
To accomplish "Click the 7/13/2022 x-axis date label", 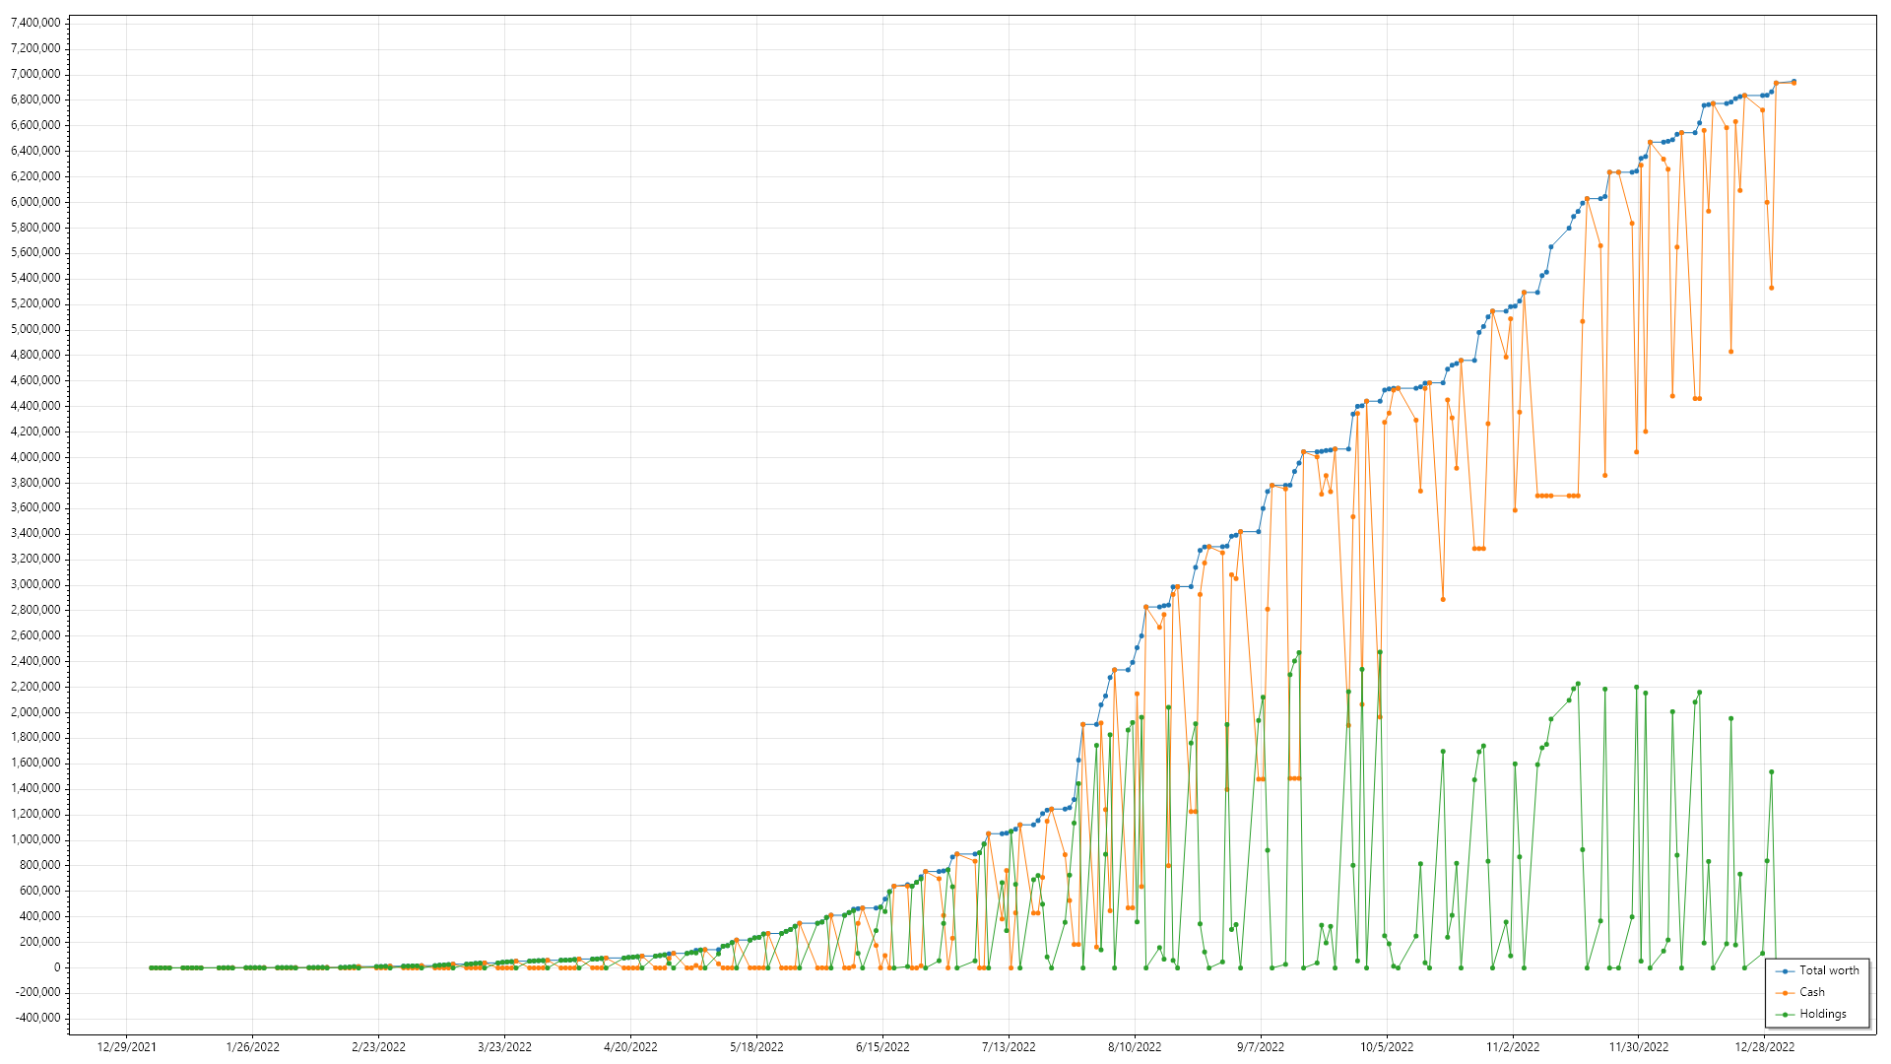I will [1009, 1047].
